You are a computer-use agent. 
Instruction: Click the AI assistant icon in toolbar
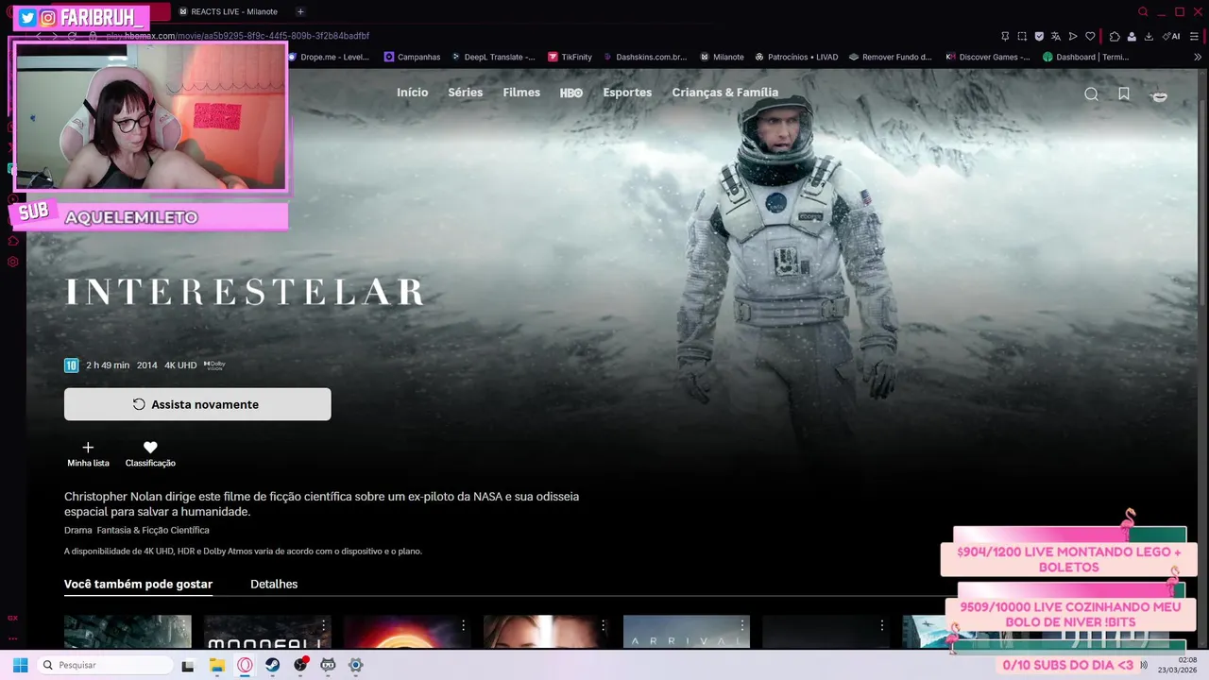coord(1172,37)
